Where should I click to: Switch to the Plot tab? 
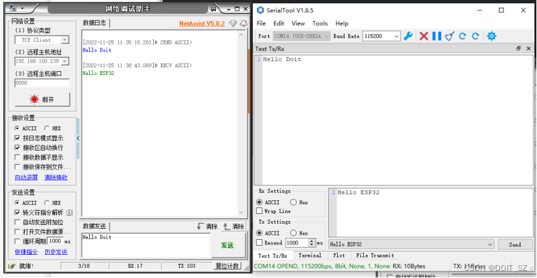(339, 255)
